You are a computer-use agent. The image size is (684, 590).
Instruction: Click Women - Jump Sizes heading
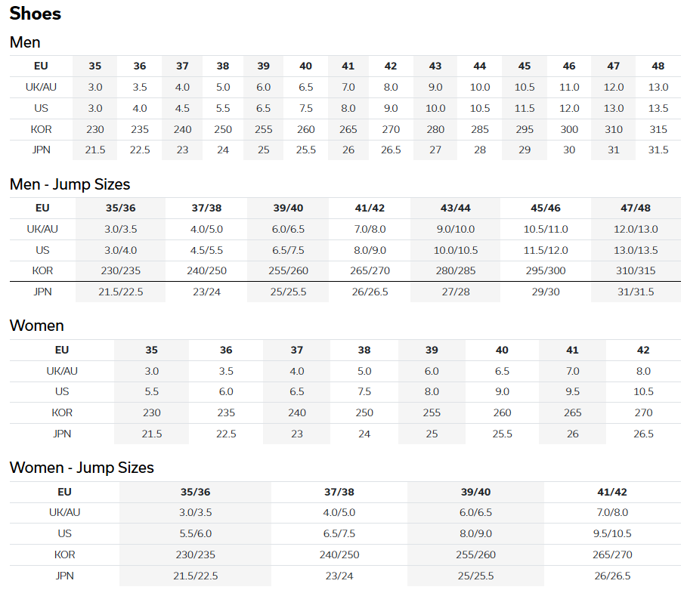point(82,468)
